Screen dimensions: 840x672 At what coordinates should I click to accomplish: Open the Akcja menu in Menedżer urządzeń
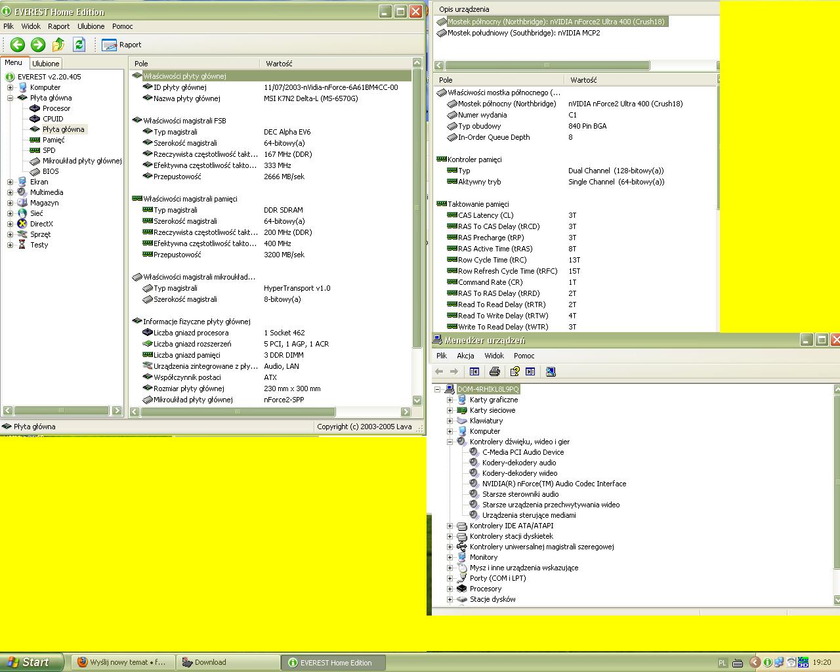[465, 356]
